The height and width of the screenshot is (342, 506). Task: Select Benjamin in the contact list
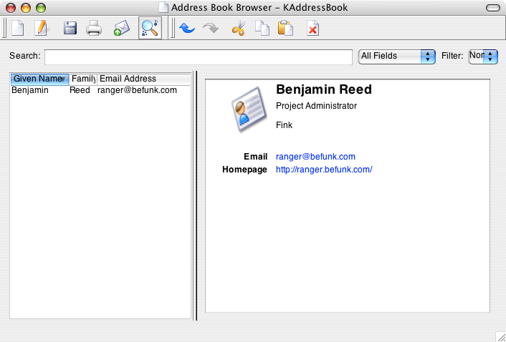[30, 90]
